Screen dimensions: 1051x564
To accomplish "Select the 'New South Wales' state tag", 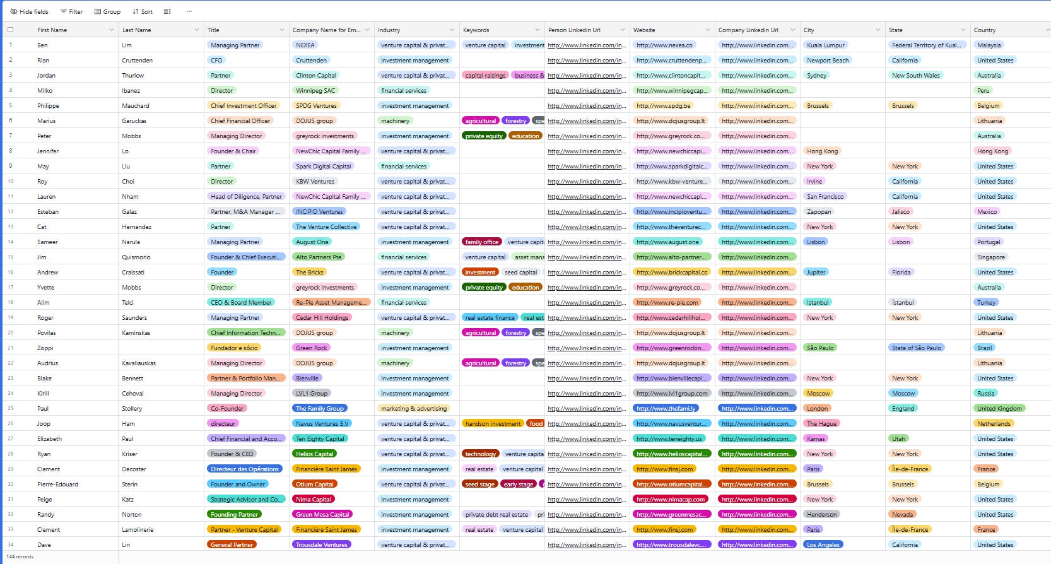I will point(916,76).
